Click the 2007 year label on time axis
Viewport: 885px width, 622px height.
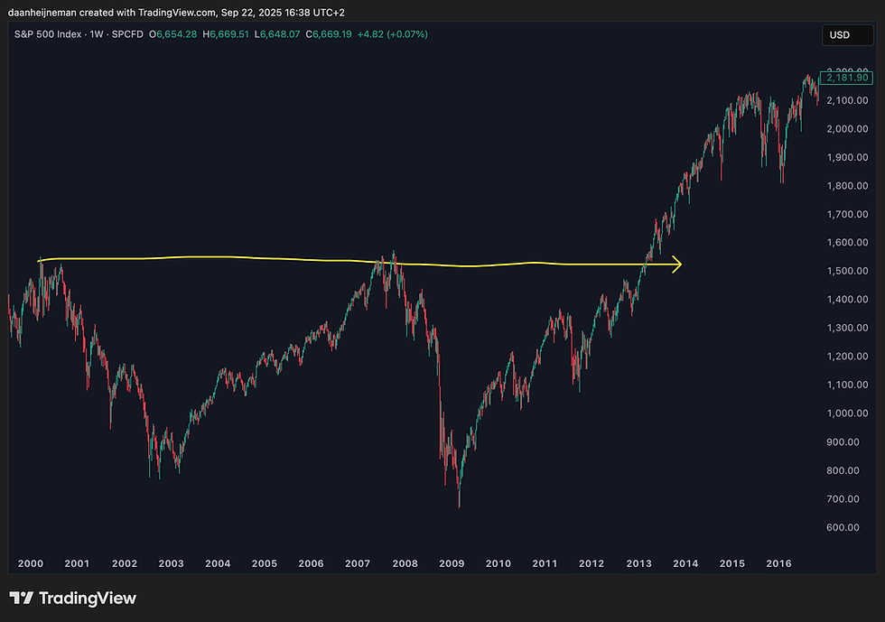[x=358, y=563]
